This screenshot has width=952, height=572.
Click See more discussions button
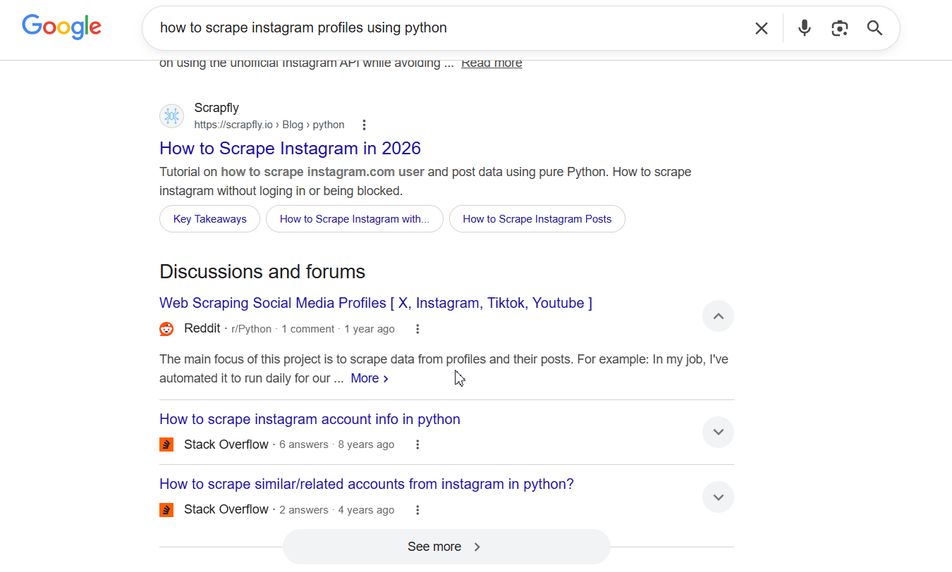(x=446, y=547)
